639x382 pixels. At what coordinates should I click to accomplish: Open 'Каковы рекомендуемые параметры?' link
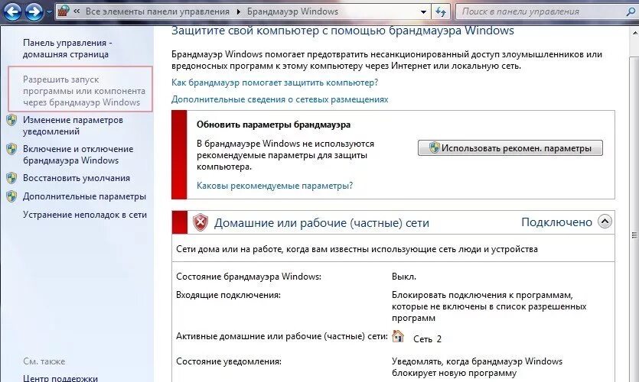click(275, 186)
